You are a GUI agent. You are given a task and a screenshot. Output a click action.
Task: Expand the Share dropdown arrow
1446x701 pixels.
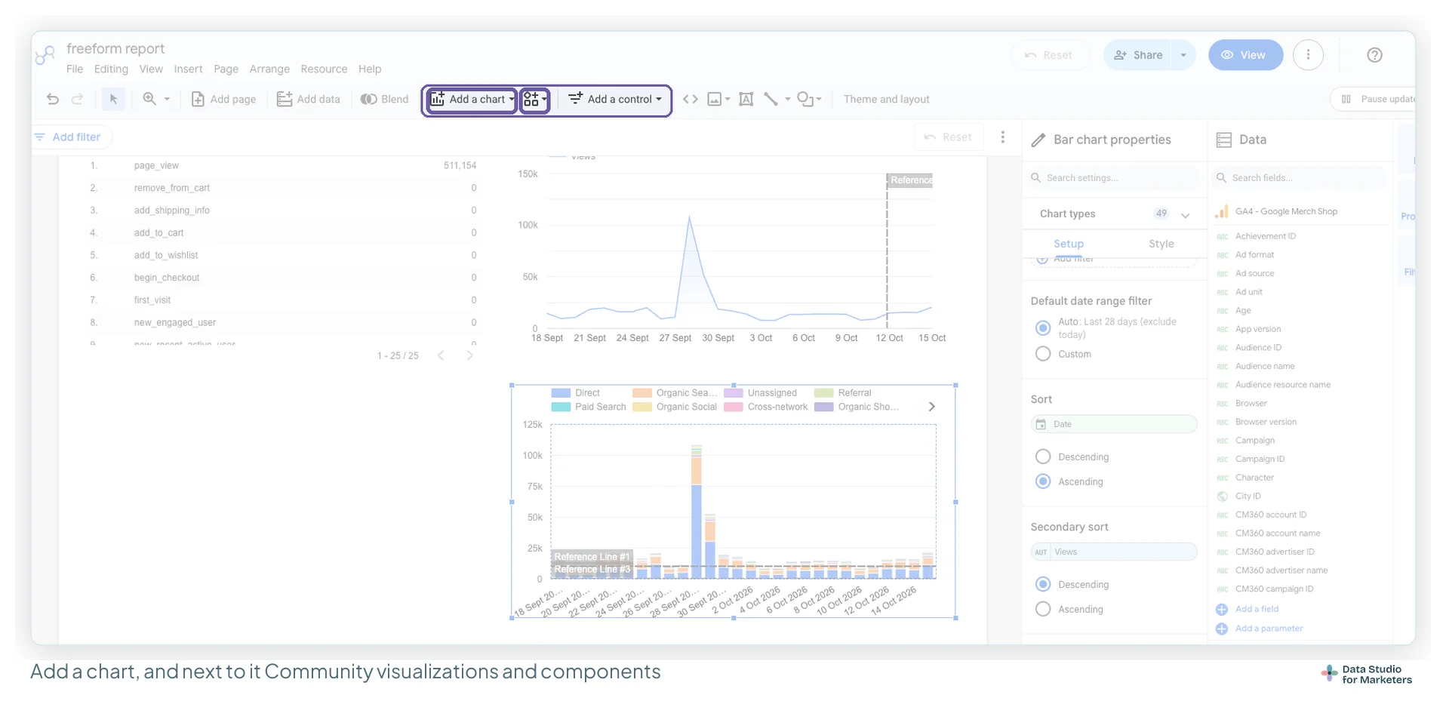tap(1183, 55)
